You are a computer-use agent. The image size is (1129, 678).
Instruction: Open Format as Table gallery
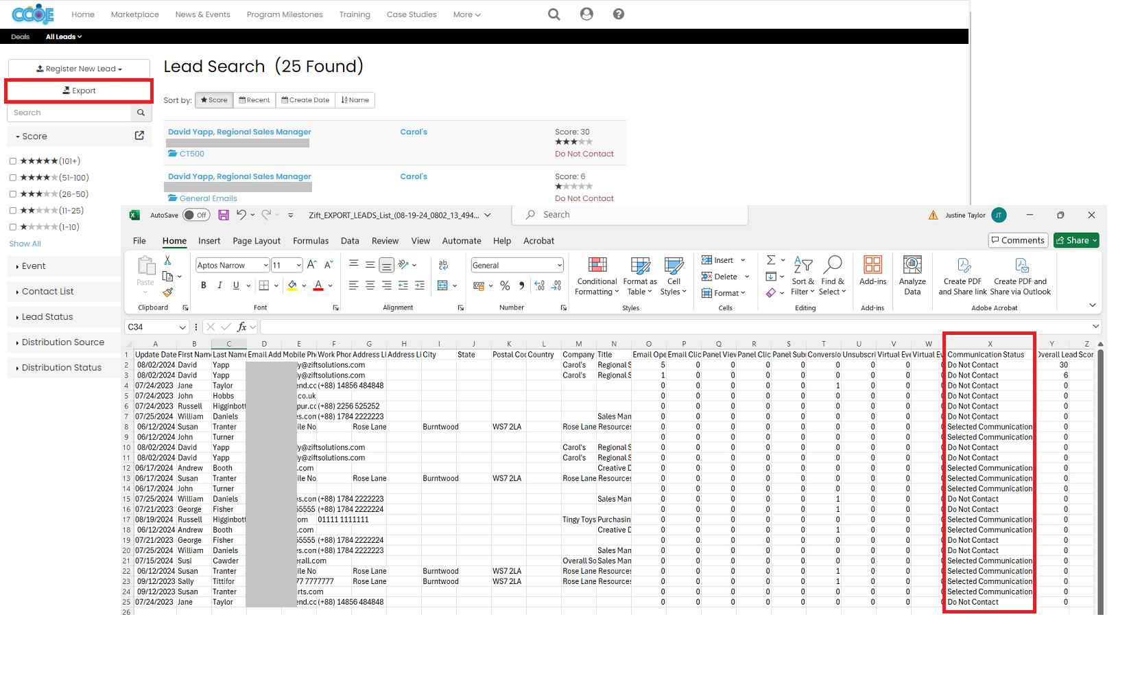pyautogui.click(x=640, y=276)
